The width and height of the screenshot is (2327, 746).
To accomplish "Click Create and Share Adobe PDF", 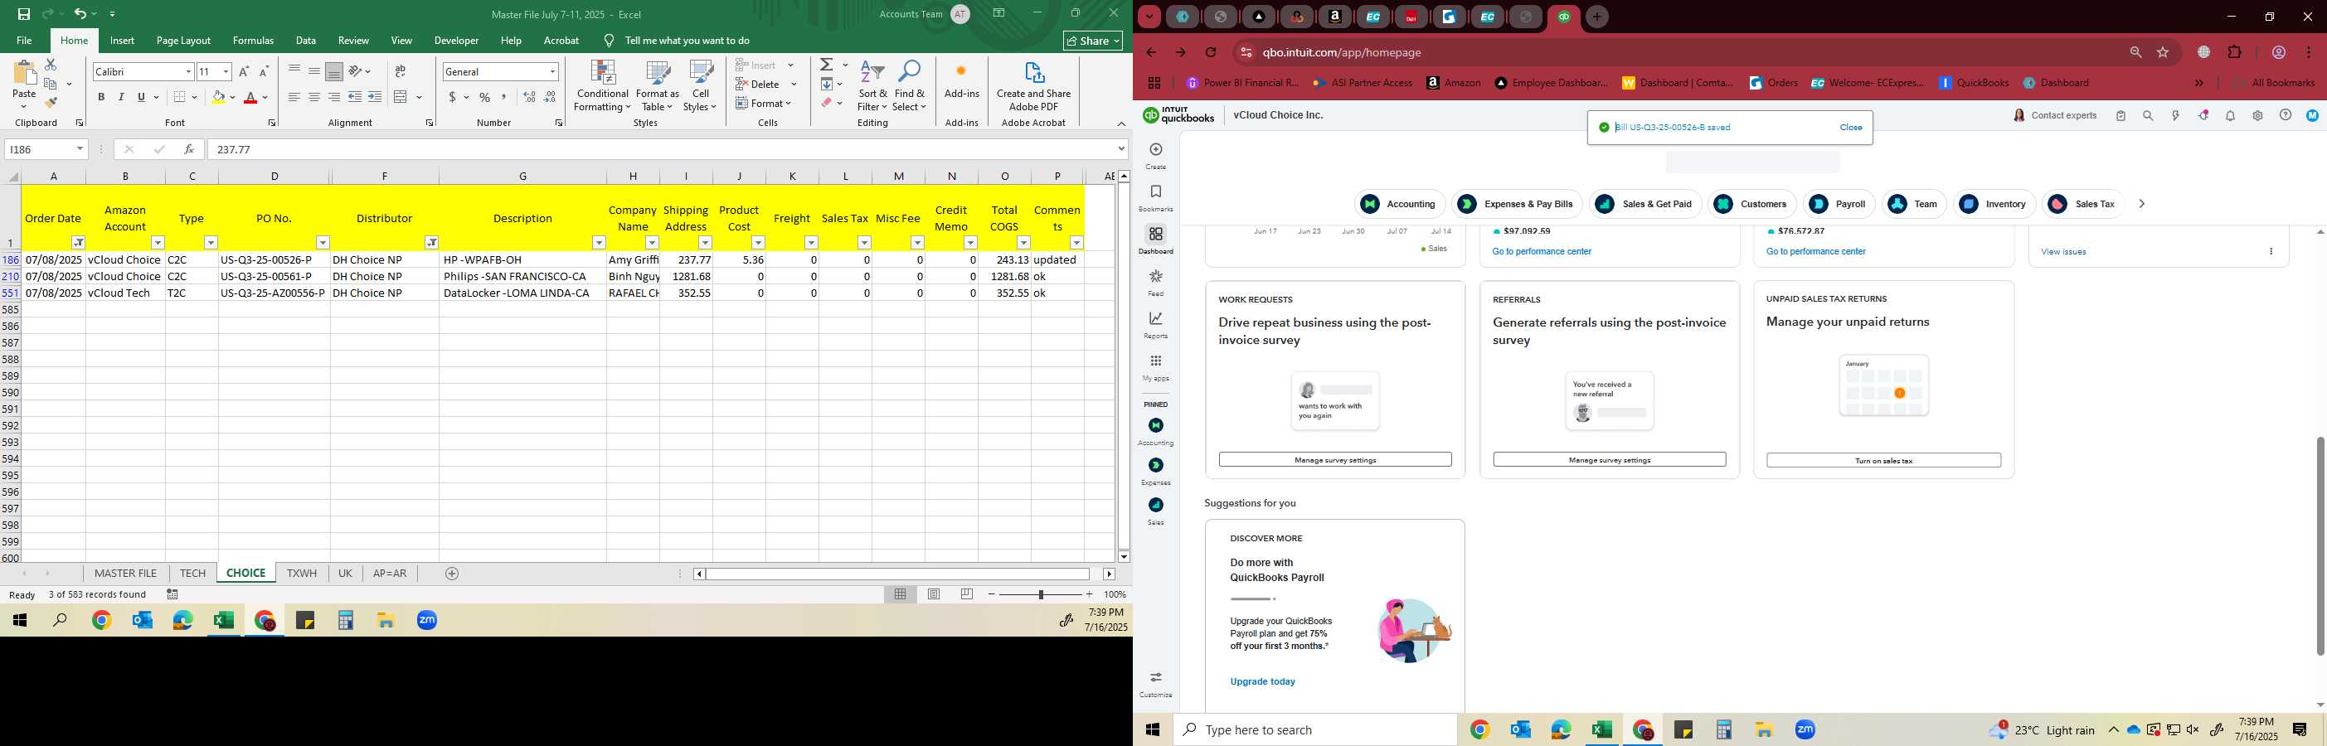I will pos(1033,87).
